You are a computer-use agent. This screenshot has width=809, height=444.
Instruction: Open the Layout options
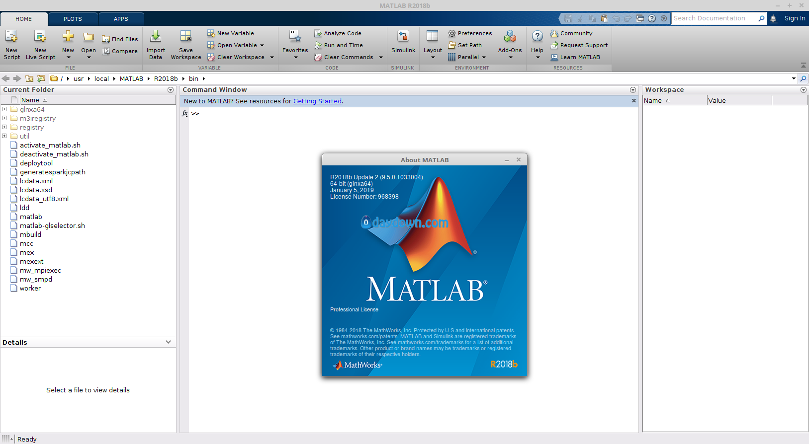coord(433,45)
